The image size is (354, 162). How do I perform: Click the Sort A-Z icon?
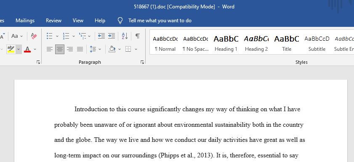click(125, 36)
